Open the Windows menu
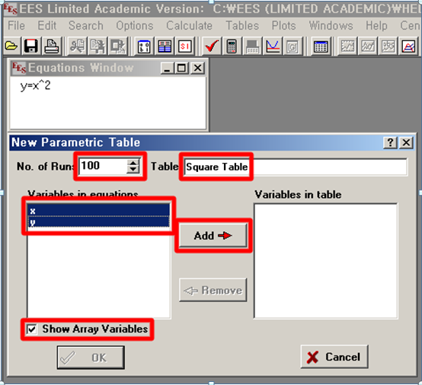Screen dimensions: 422x385 331,26
